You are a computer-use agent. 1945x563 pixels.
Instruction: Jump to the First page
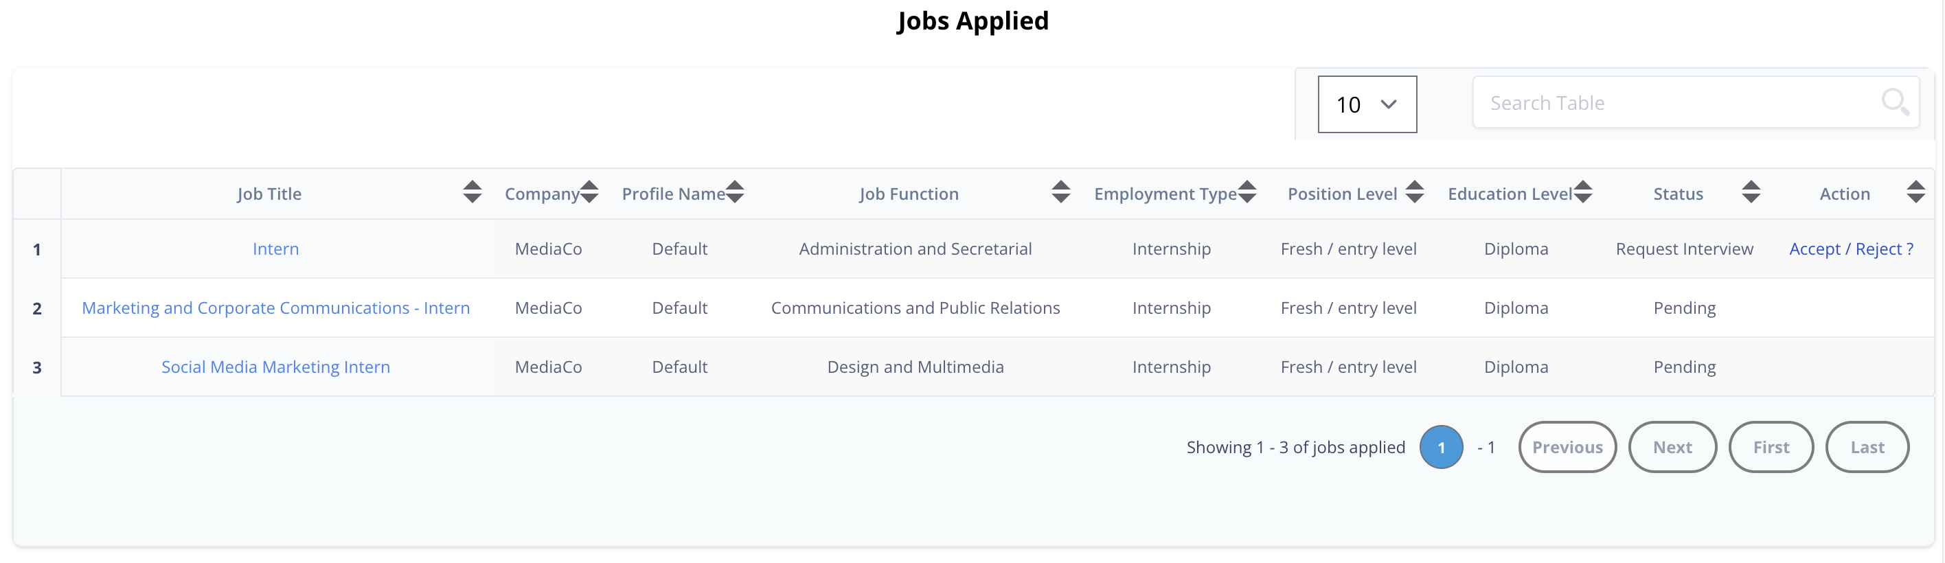1771,448
